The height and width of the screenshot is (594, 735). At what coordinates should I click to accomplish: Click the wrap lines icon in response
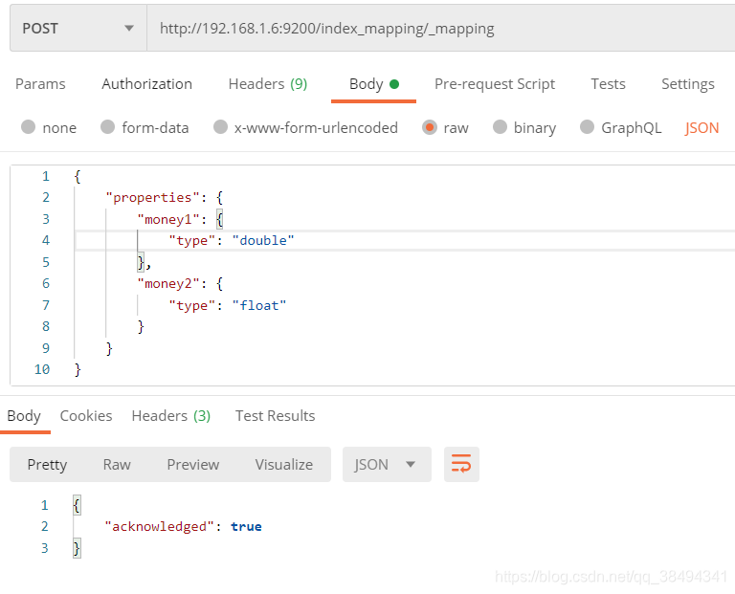tap(461, 464)
